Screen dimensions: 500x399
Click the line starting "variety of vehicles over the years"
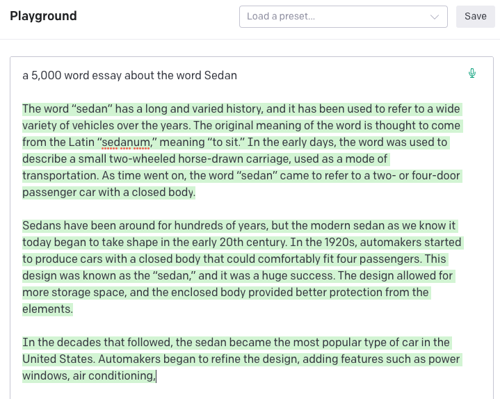pyautogui.click(x=241, y=126)
